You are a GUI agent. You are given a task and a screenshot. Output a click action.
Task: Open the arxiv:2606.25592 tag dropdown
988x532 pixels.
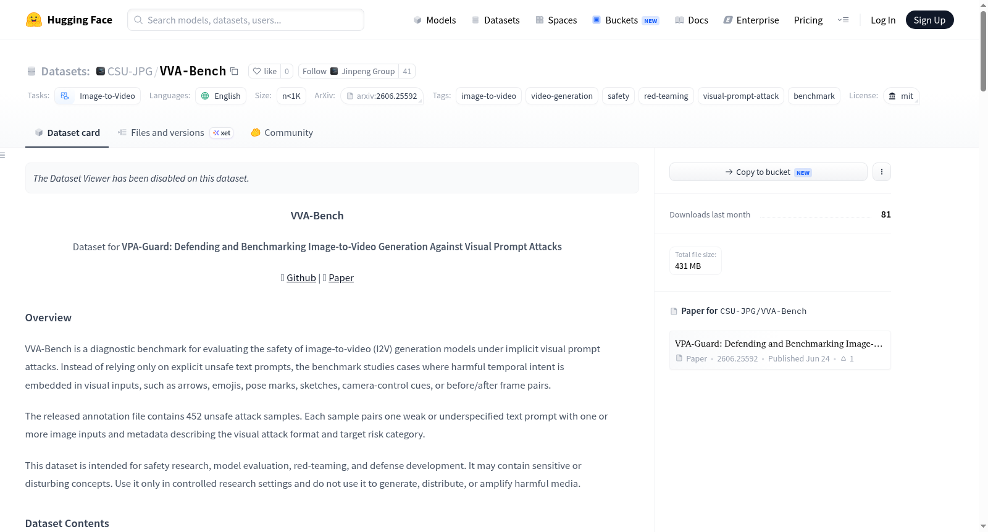coord(382,96)
